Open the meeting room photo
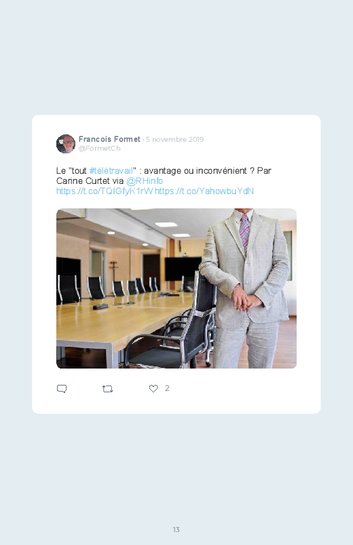Screen dimensions: 353x545 (x=176, y=288)
